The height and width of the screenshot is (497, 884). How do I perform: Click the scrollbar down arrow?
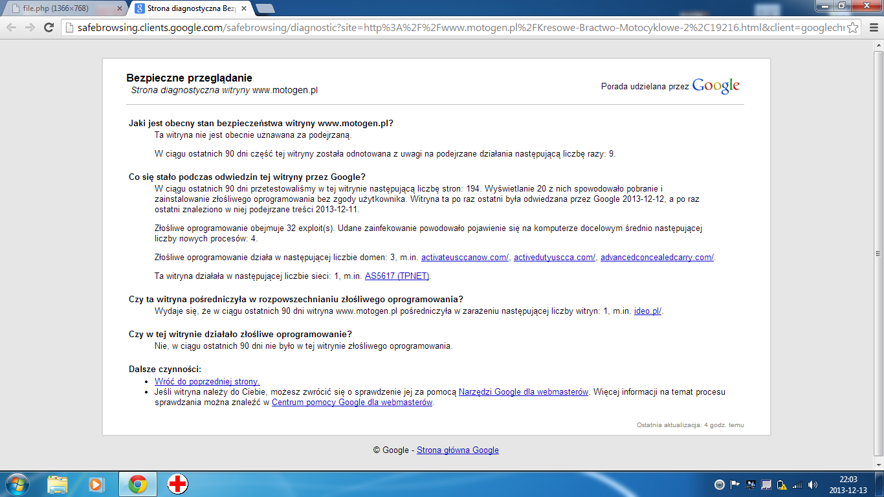(x=878, y=465)
